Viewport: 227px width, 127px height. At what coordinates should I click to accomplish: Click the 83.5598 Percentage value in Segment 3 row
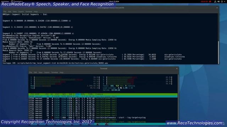coord(133,59)
